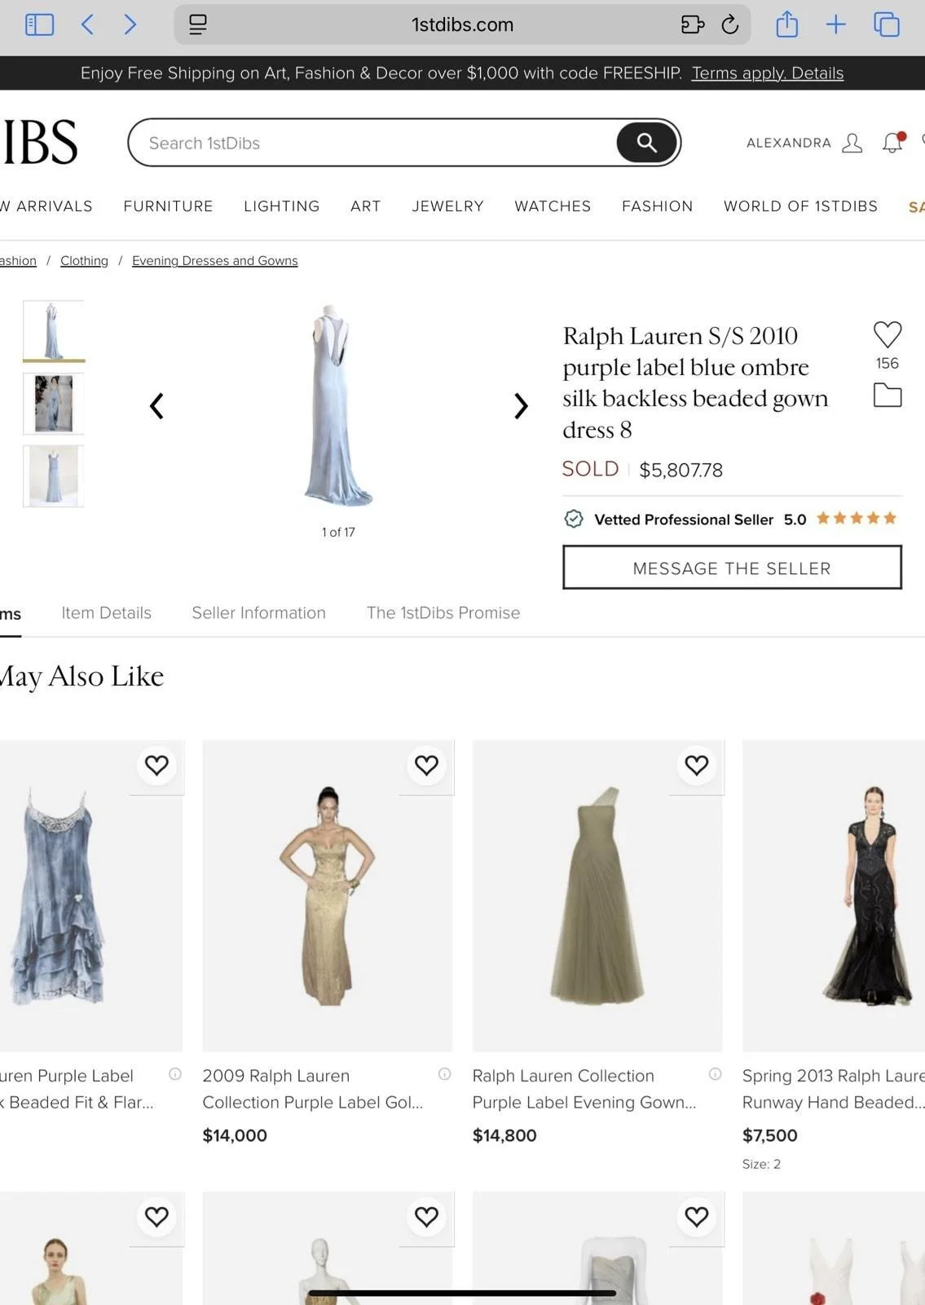
Task: Click the $14,800 price text
Action: pos(504,1135)
